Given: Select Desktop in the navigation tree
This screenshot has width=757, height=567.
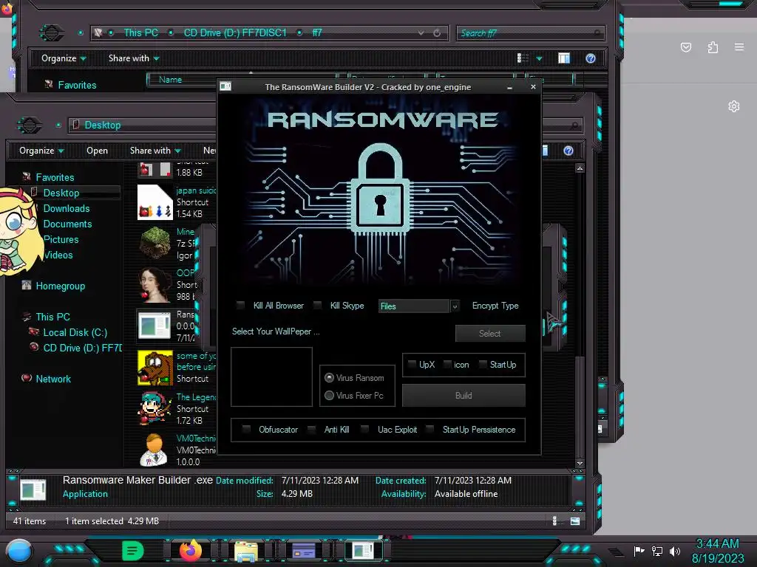Looking at the screenshot, I should (x=61, y=193).
